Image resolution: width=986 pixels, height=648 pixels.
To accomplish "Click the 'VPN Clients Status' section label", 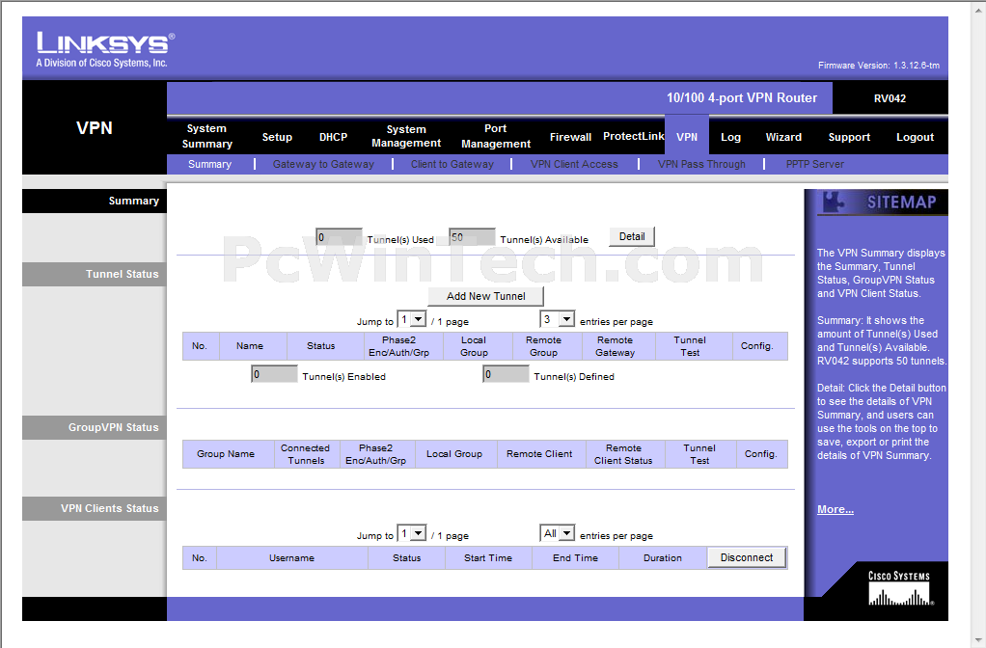I will pos(109,508).
